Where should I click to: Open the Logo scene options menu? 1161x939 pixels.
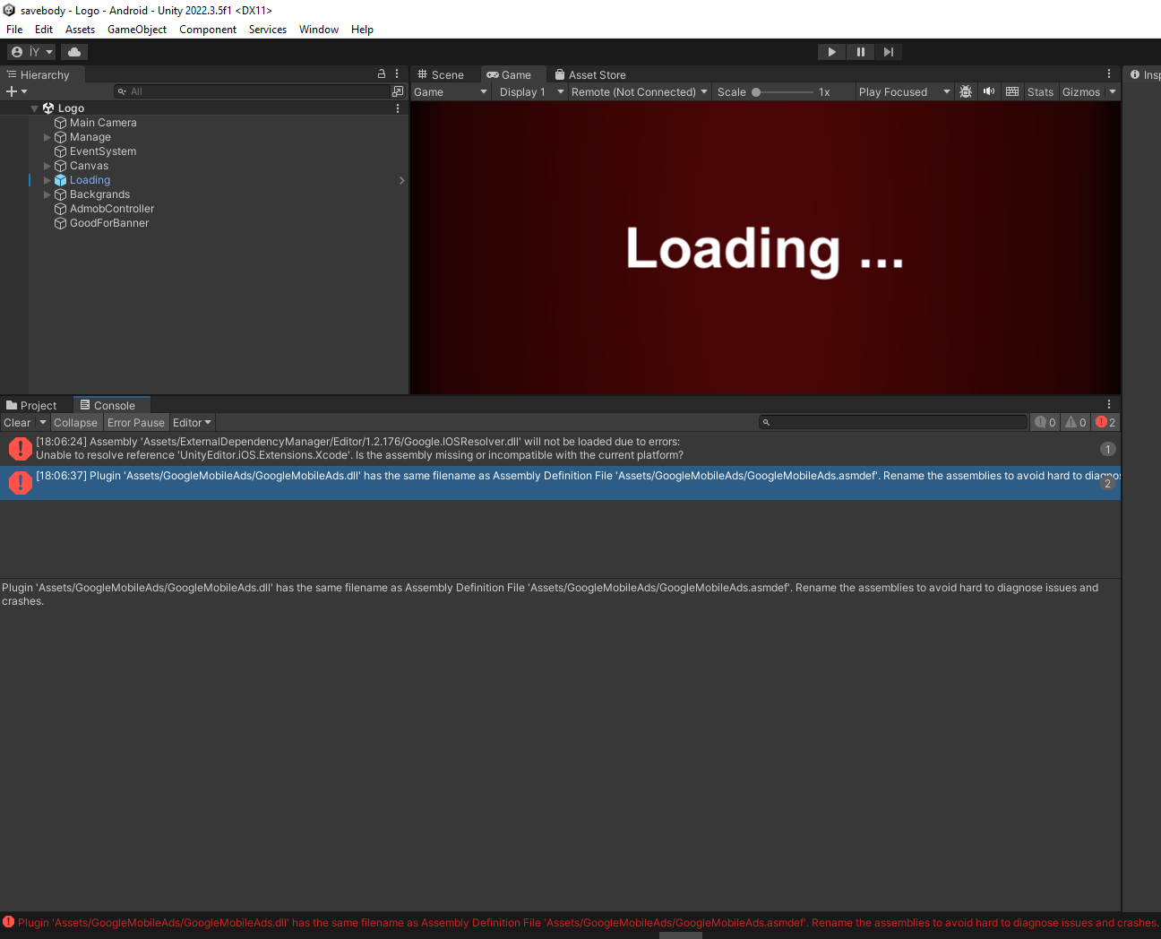click(398, 108)
